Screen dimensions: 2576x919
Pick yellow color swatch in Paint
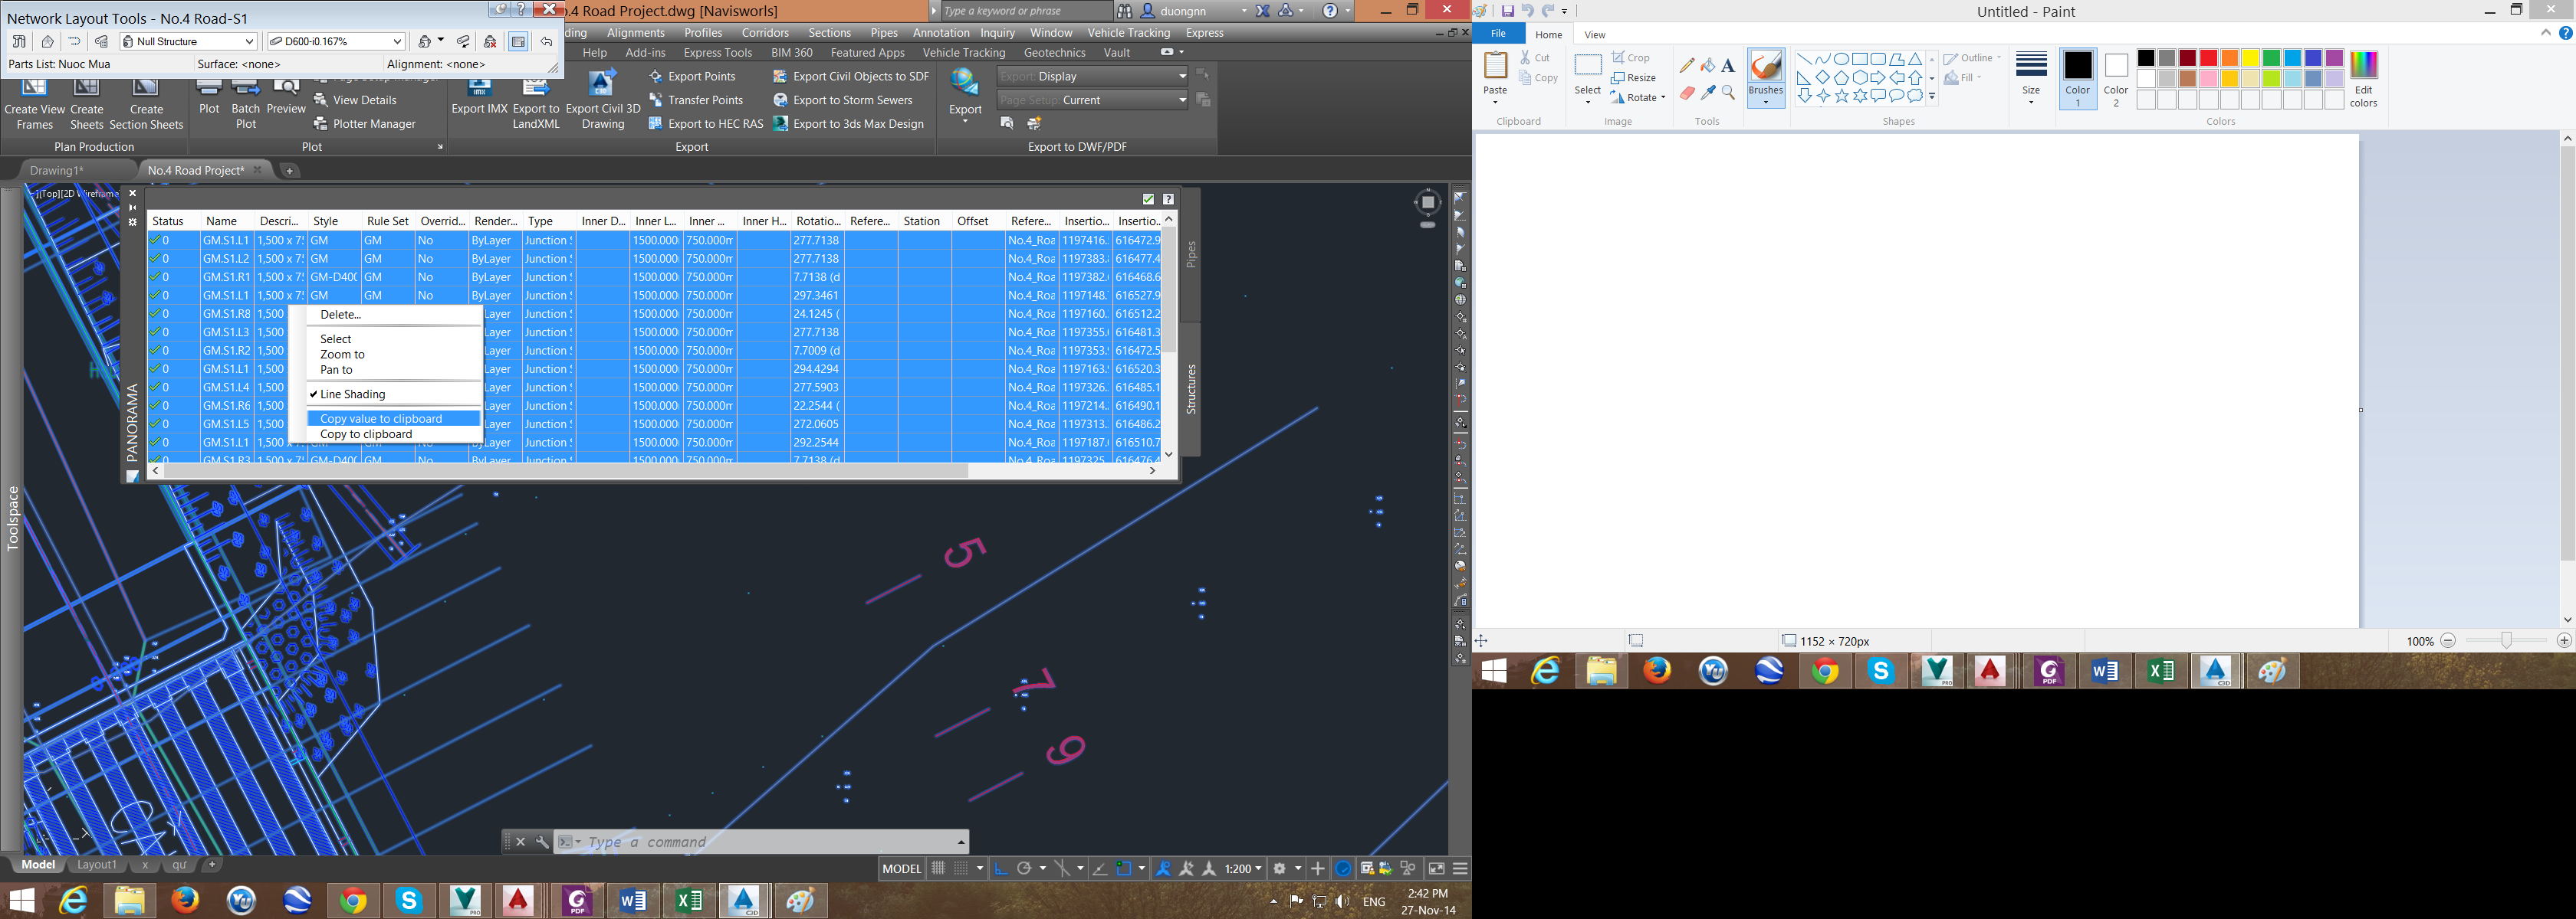pyautogui.click(x=2250, y=58)
